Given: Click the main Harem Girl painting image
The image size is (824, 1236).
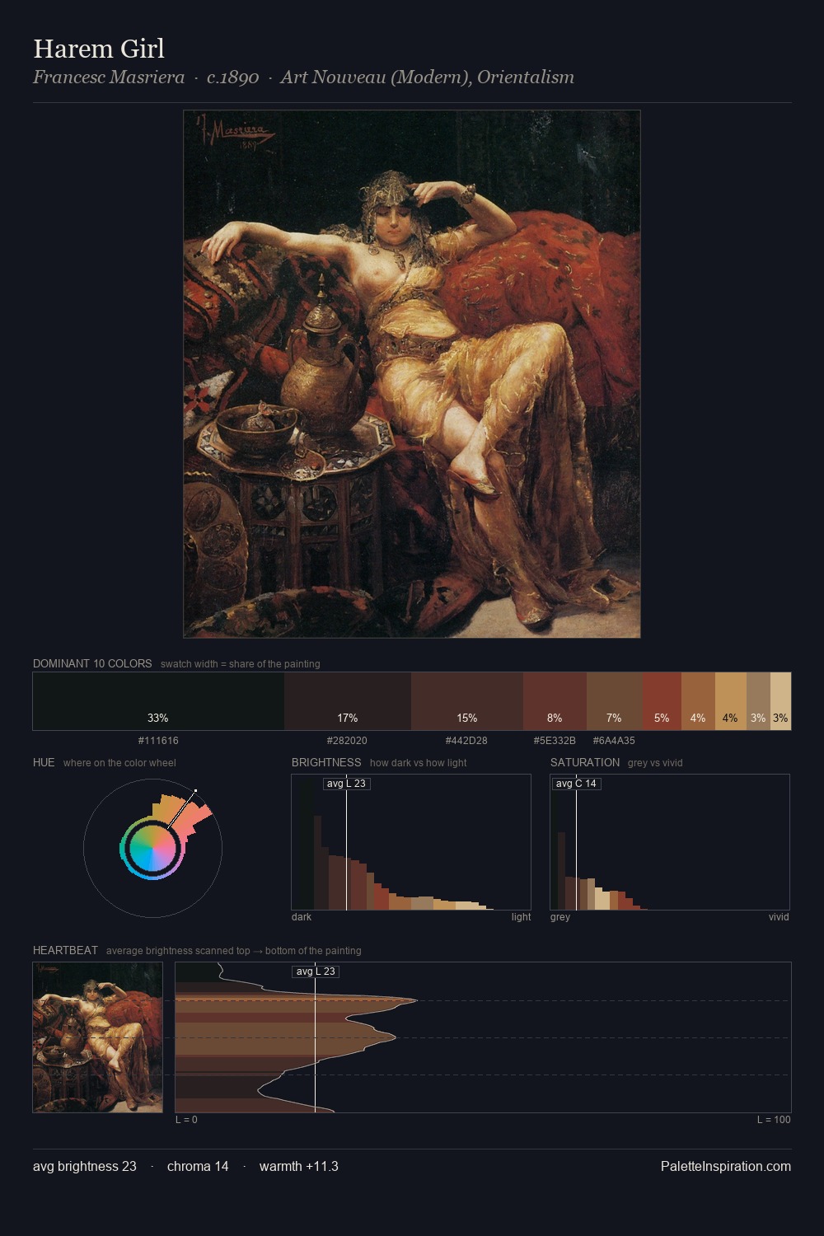Looking at the screenshot, I should click(x=412, y=374).
